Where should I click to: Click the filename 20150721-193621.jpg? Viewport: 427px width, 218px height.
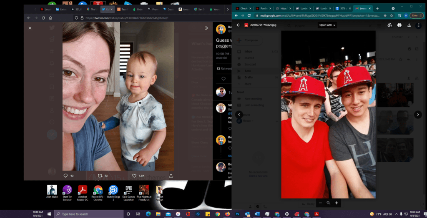tap(263, 25)
